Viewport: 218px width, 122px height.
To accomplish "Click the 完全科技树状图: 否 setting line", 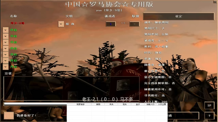I will [x=159, y=83].
